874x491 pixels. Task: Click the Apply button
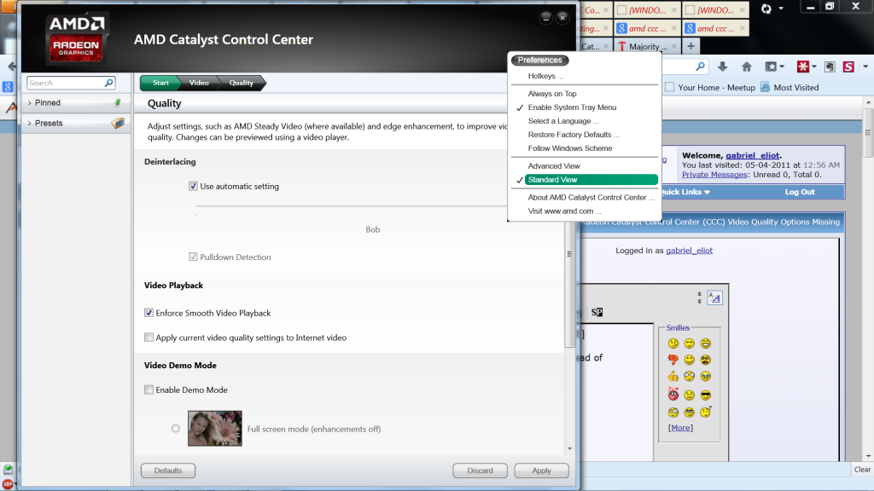pyautogui.click(x=541, y=471)
